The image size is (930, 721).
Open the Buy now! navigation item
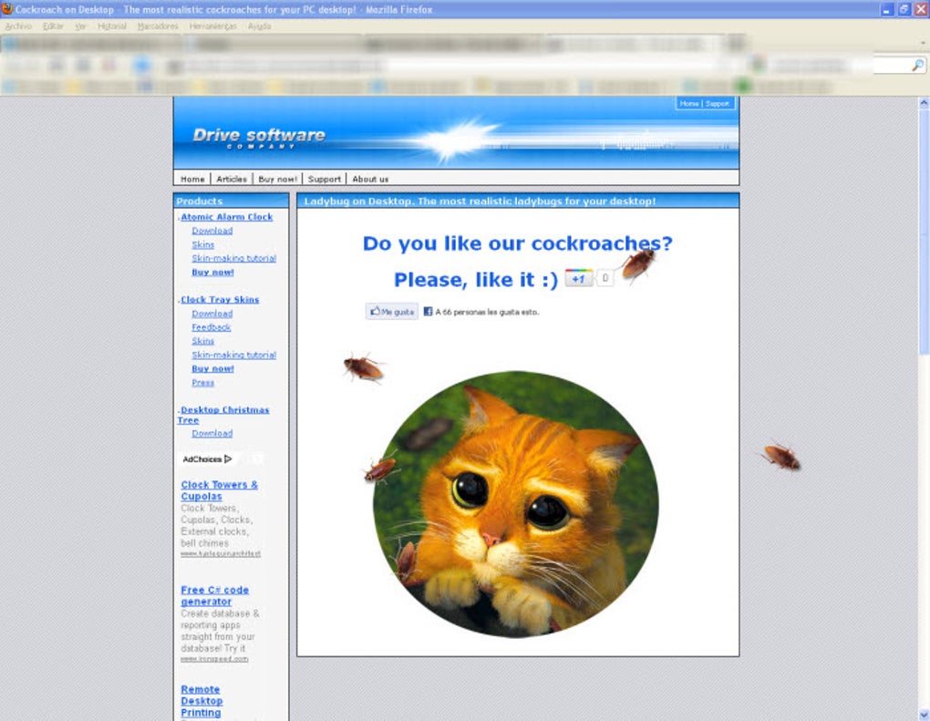[277, 179]
